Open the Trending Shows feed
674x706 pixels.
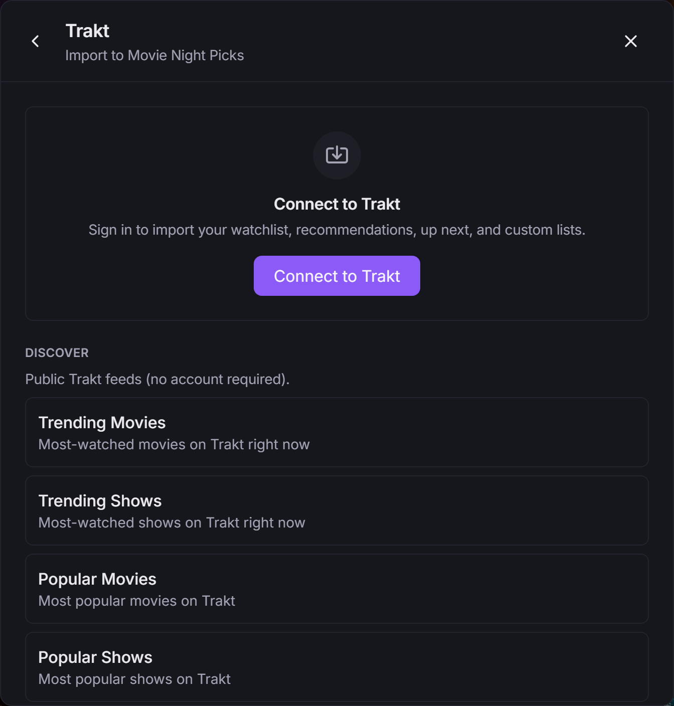[x=337, y=510]
